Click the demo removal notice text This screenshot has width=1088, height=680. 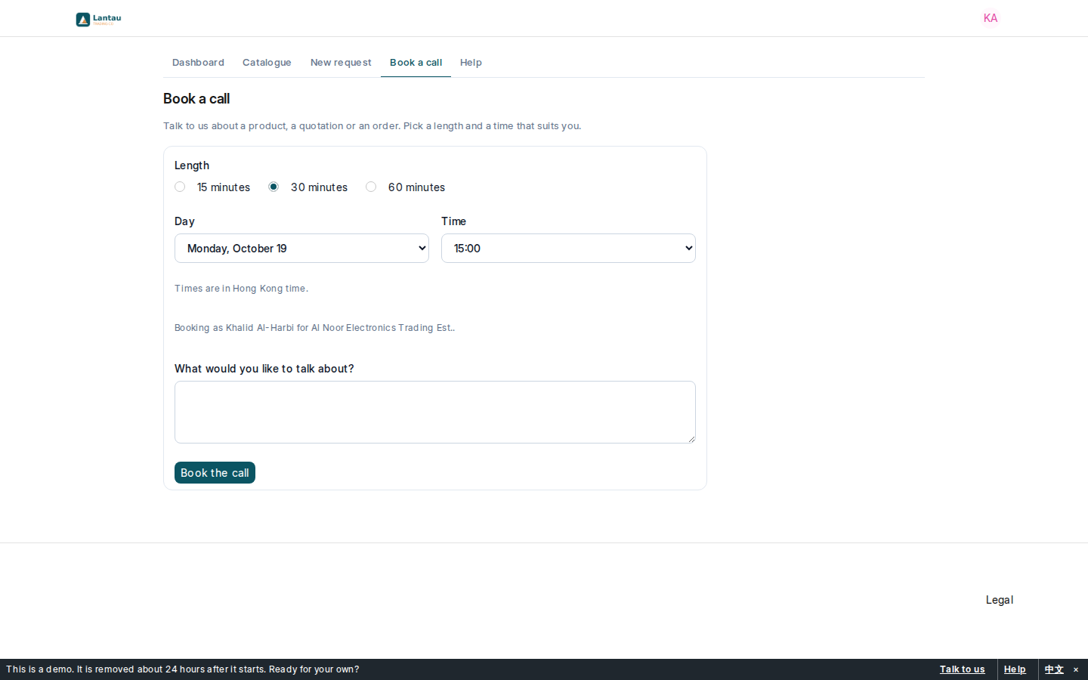182,669
